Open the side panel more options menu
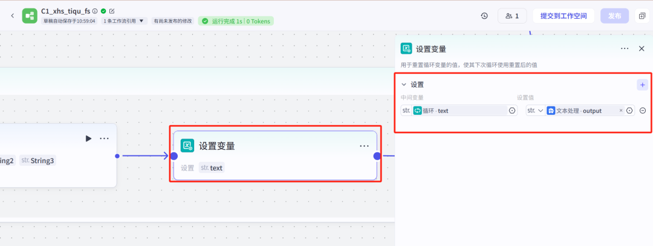 pos(624,49)
